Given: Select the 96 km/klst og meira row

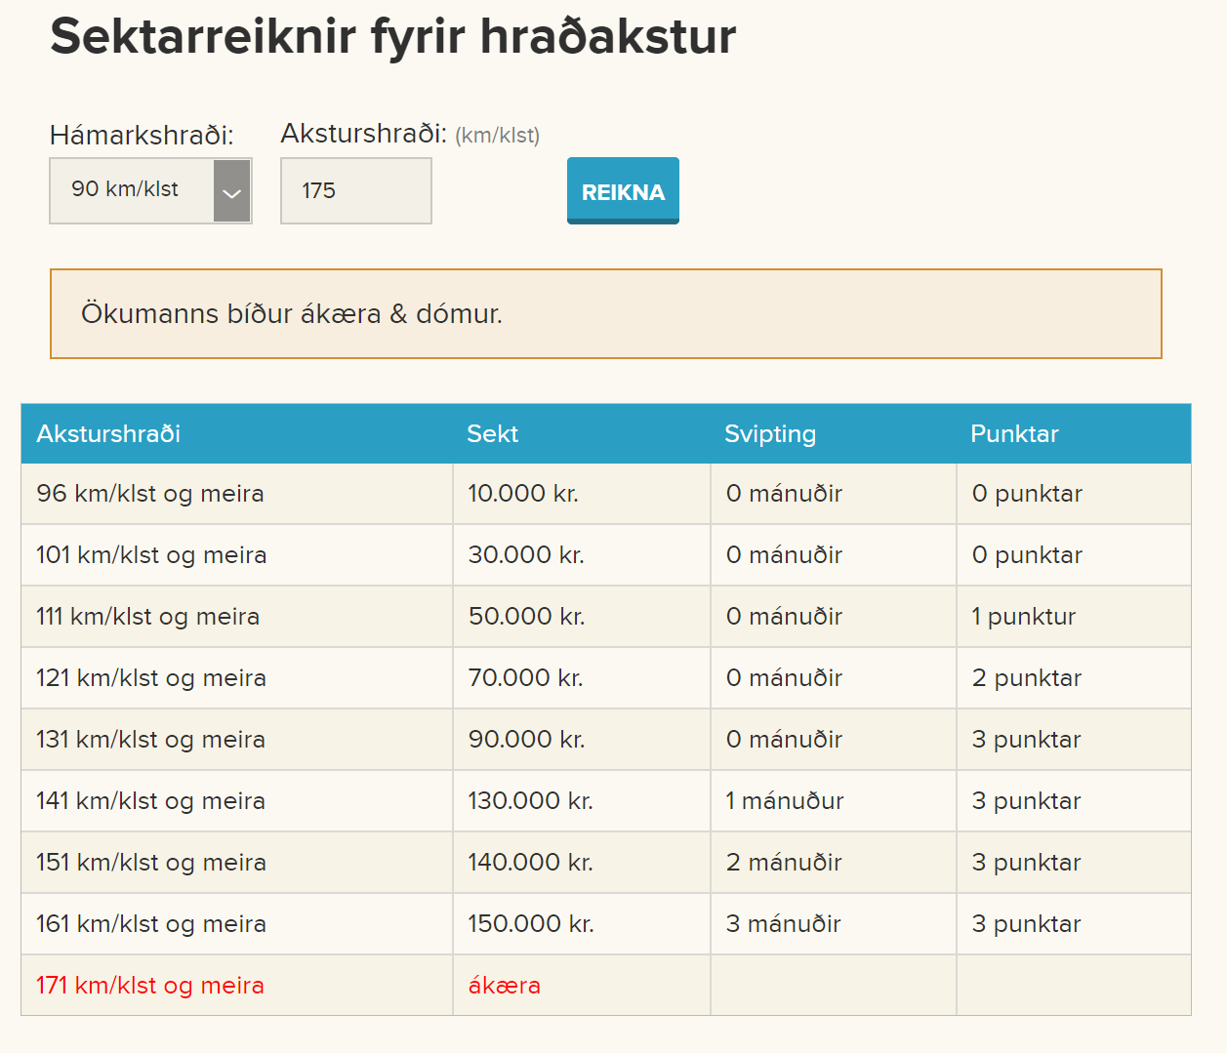Looking at the screenshot, I should coord(147,493).
